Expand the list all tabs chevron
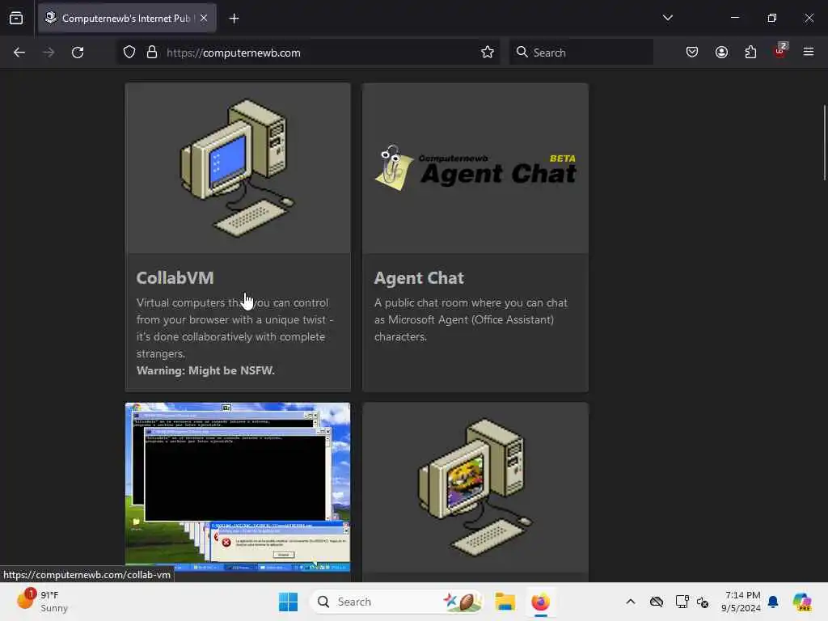 pos(667,18)
